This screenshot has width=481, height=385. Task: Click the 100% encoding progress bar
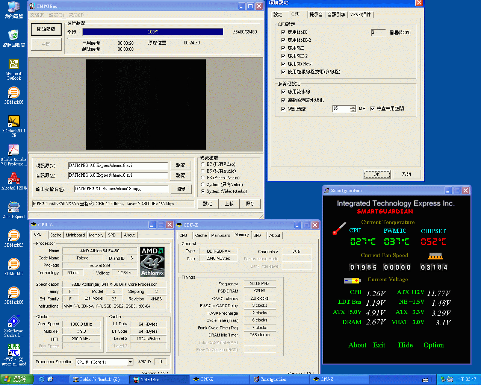(x=153, y=32)
